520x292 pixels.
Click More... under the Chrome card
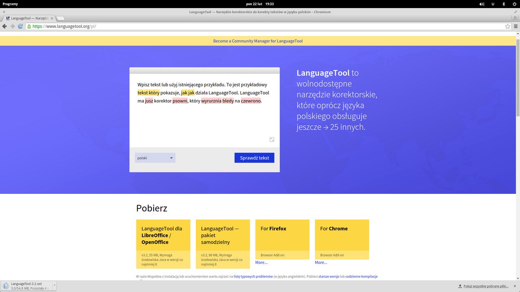click(321, 263)
